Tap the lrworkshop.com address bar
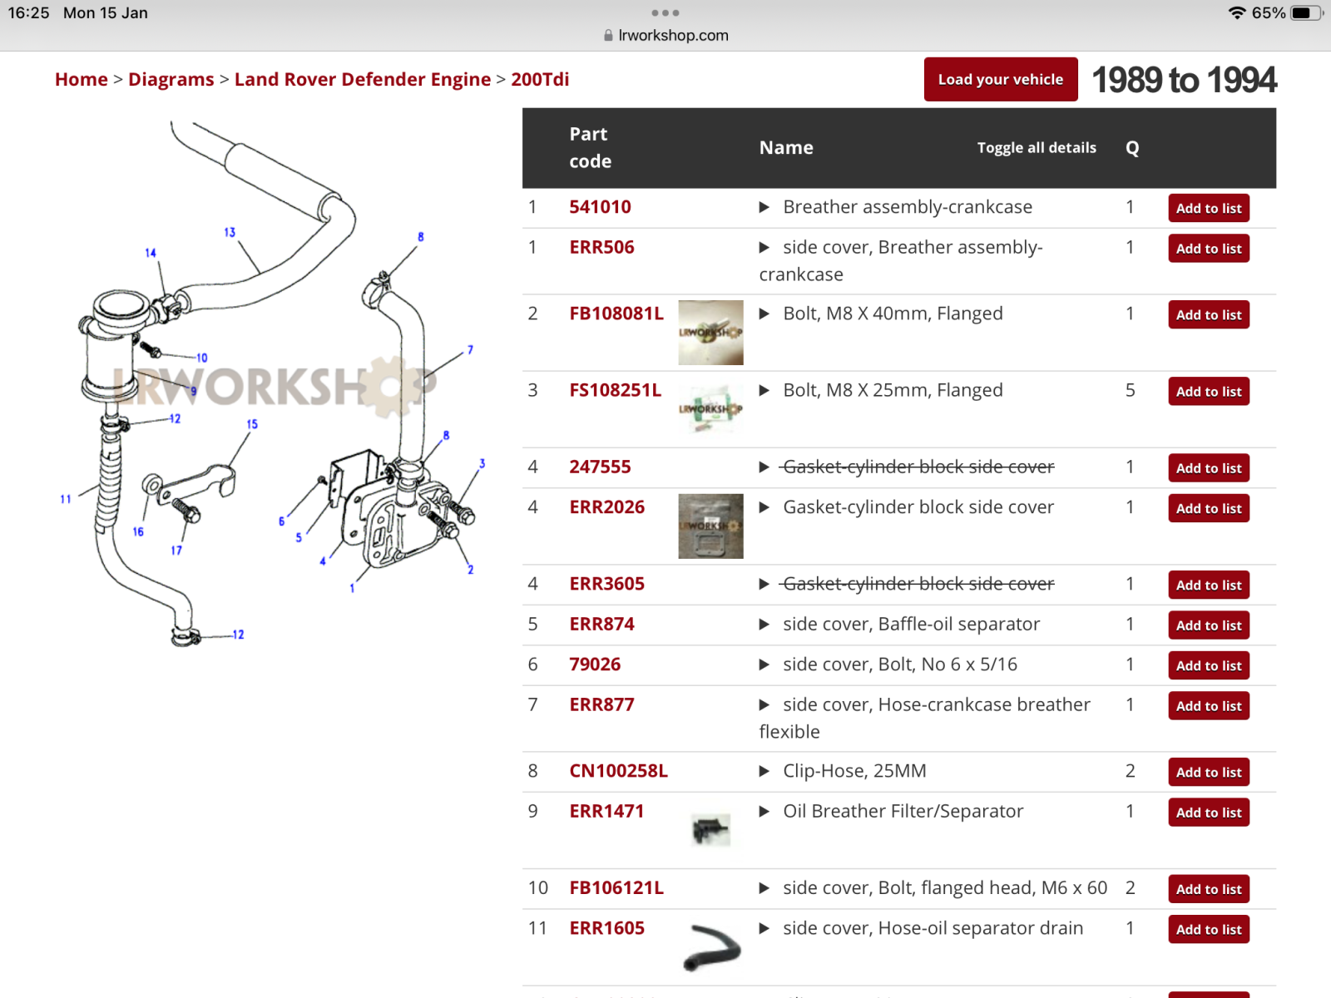Image resolution: width=1331 pixels, height=998 pixels. pos(665,36)
